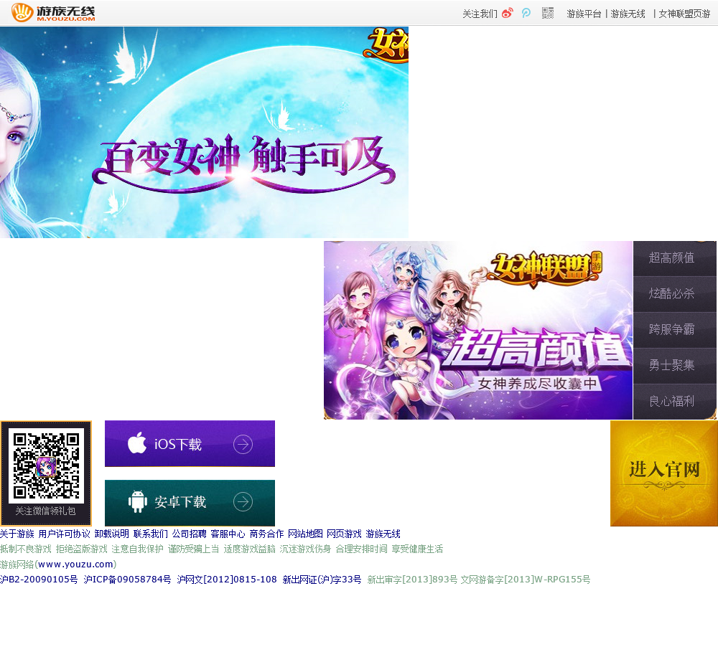This screenshot has height=652, width=718.
Task: Open 卸载说明 footer link
Action: [112, 534]
